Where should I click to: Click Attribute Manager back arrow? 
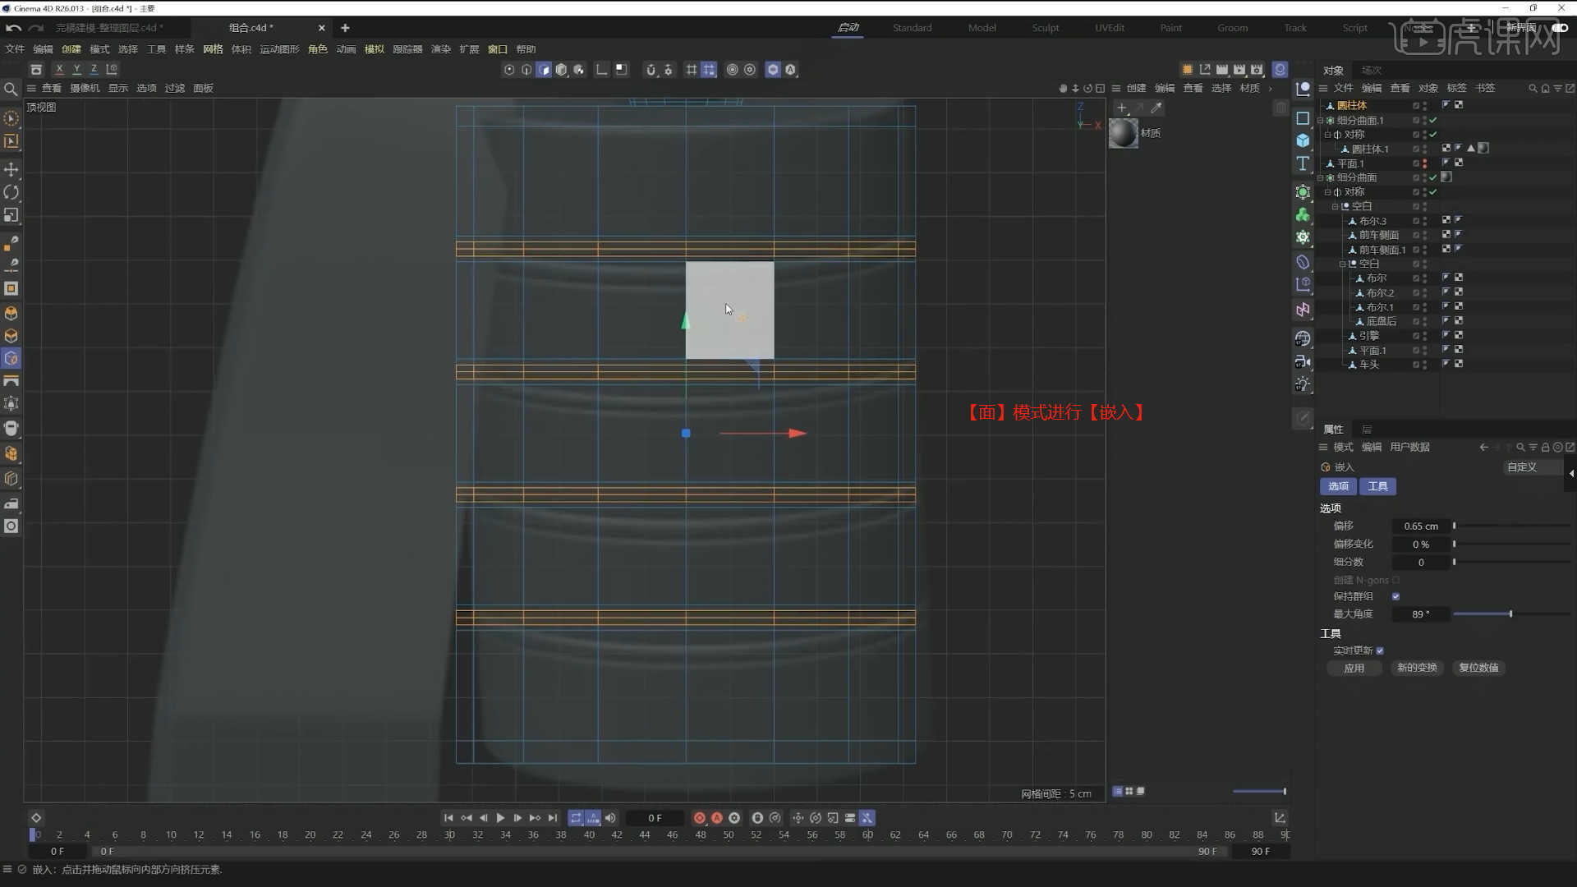click(1483, 447)
